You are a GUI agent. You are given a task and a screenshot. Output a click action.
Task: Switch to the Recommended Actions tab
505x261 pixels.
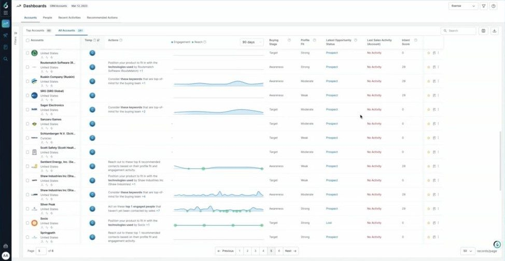click(x=102, y=18)
